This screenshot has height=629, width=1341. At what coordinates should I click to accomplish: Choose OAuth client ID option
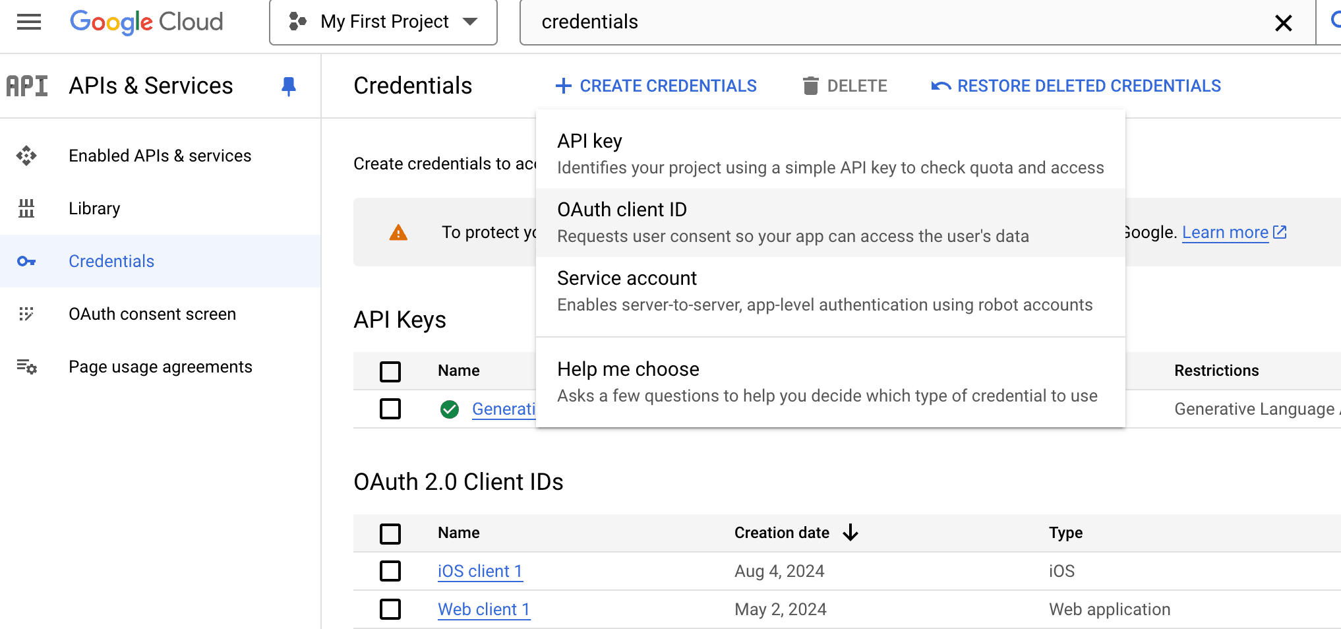coord(831,223)
